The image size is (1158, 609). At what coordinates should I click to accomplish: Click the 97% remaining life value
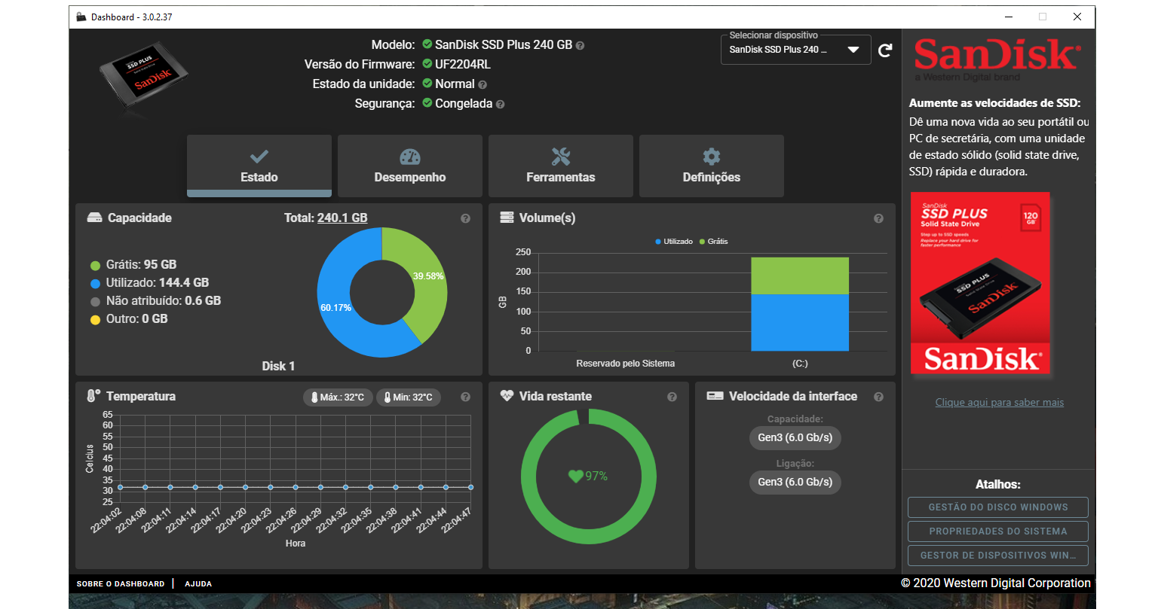(596, 477)
